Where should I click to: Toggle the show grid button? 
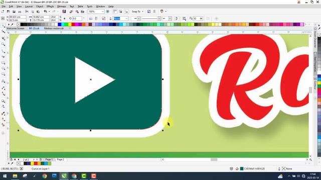(120, 11)
